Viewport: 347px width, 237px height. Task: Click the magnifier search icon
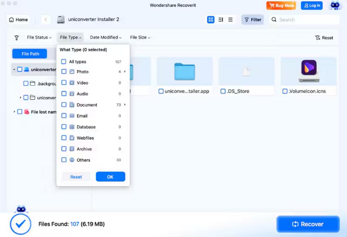[274, 20]
